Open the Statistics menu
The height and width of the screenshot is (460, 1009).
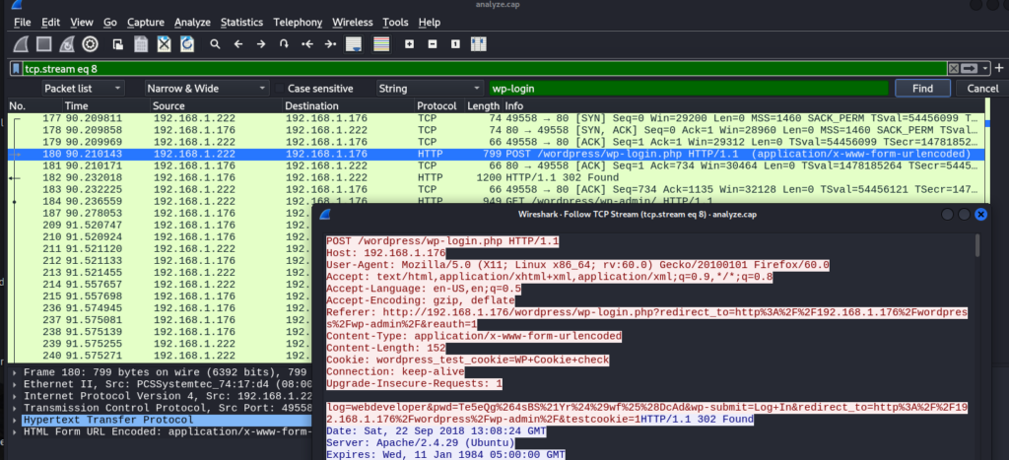pyautogui.click(x=241, y=22)
